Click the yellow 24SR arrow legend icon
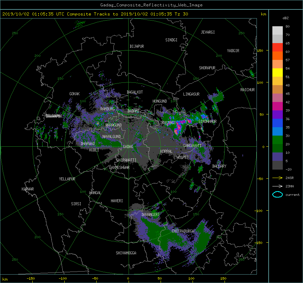Viewport: 303px width, 283px height. (277, 178)
